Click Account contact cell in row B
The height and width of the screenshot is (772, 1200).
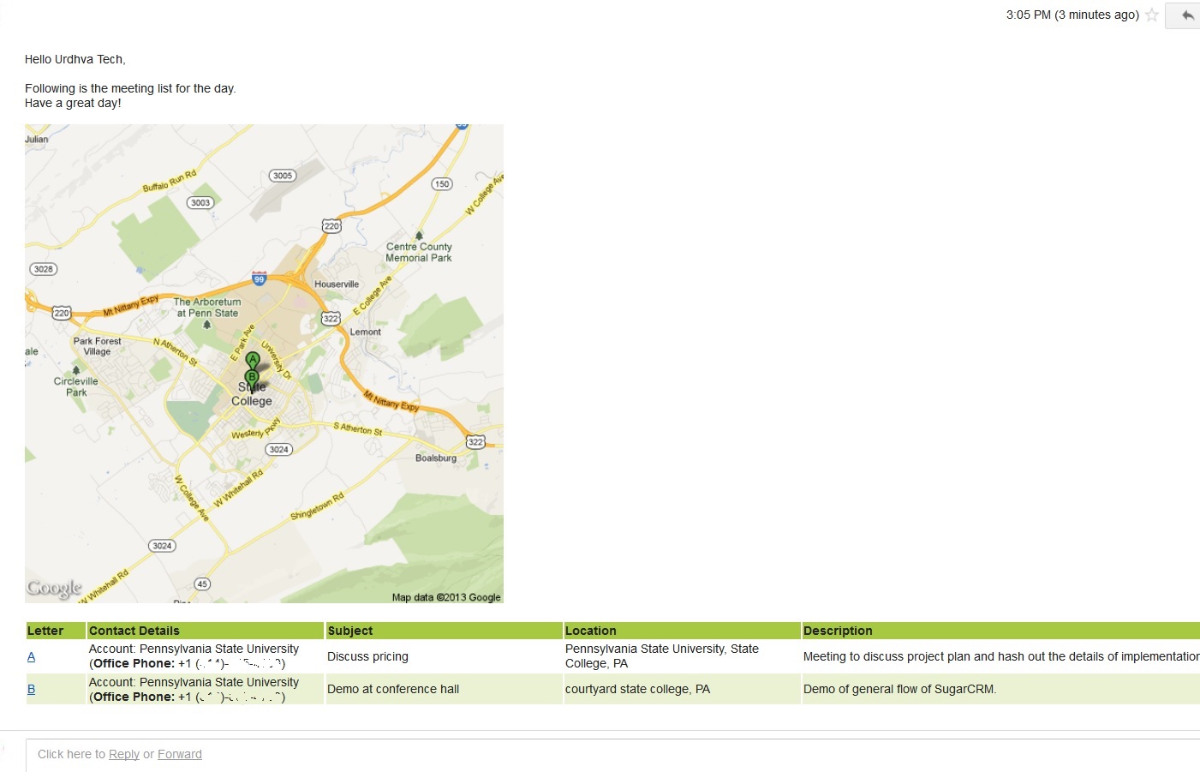(x=205, y=689)
